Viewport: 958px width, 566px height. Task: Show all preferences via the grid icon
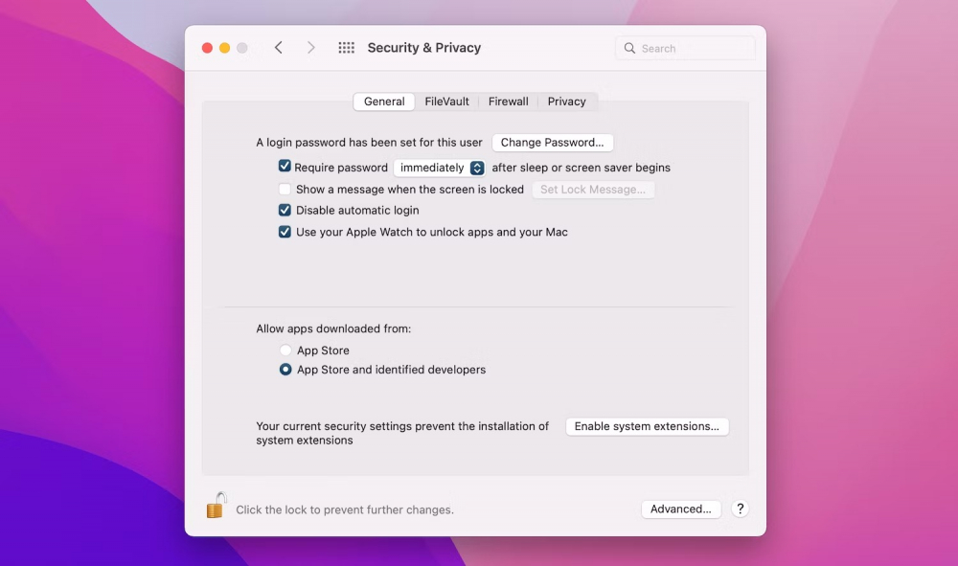coord(347,48)
